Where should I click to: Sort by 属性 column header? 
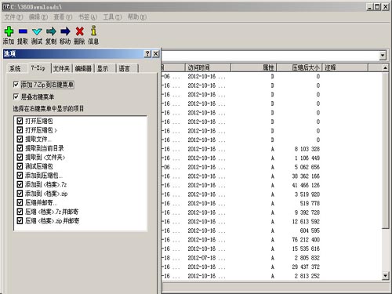(253, 67)
